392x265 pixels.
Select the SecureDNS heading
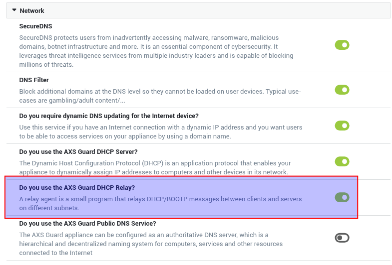[36, 26]
